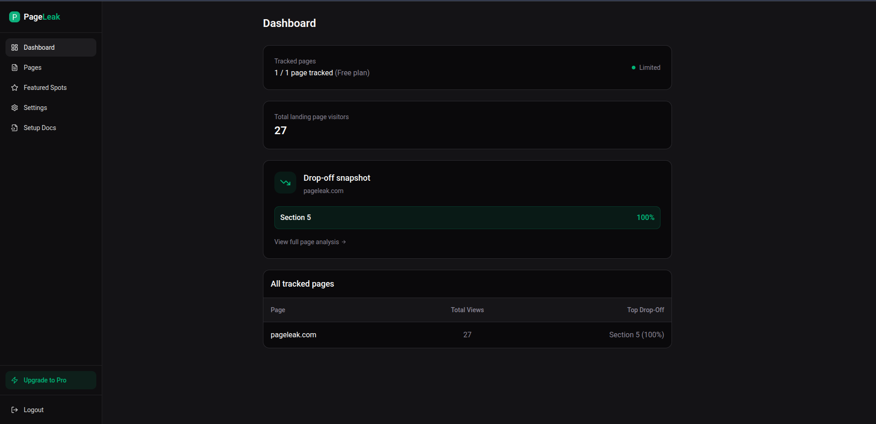Open View full page analysis link

(307, 242)
